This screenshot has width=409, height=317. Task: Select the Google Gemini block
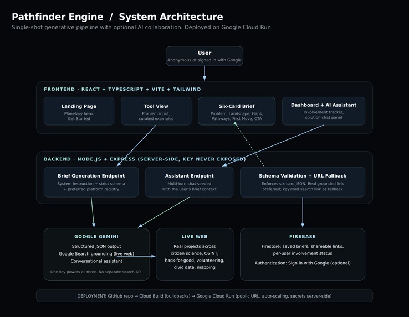96,254
